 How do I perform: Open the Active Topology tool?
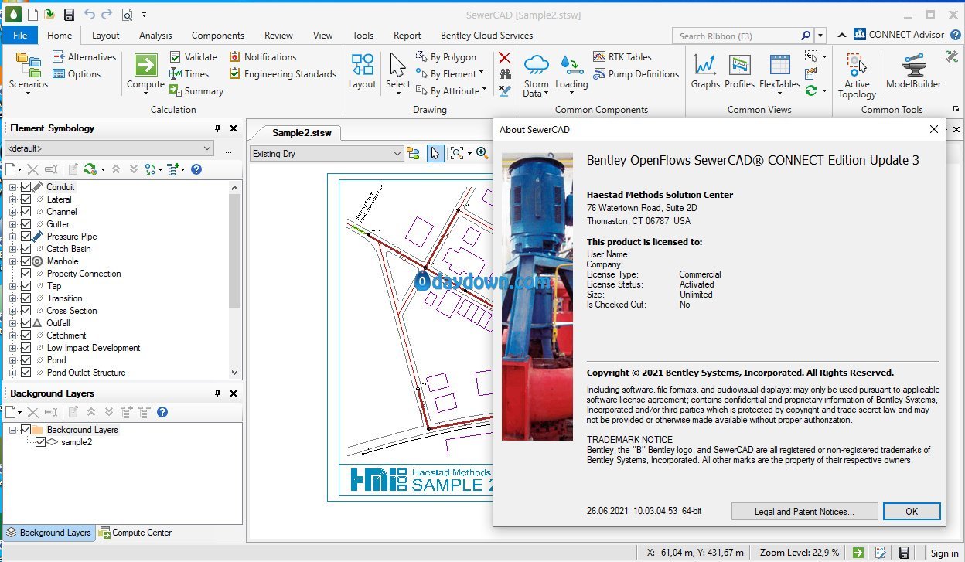(857, 75)
